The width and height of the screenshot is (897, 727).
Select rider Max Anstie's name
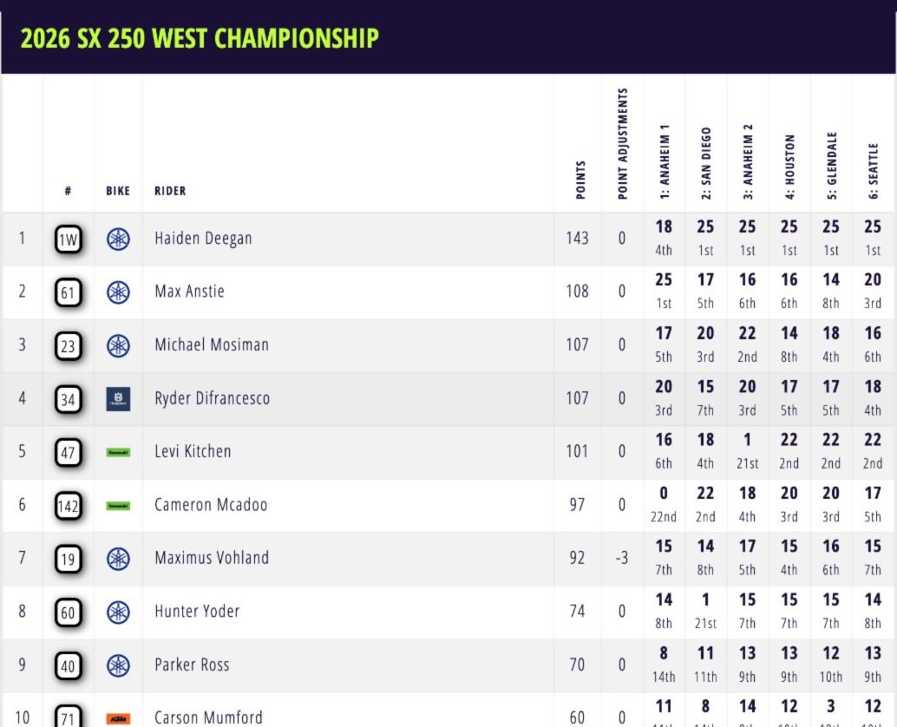tap(189, 291)
